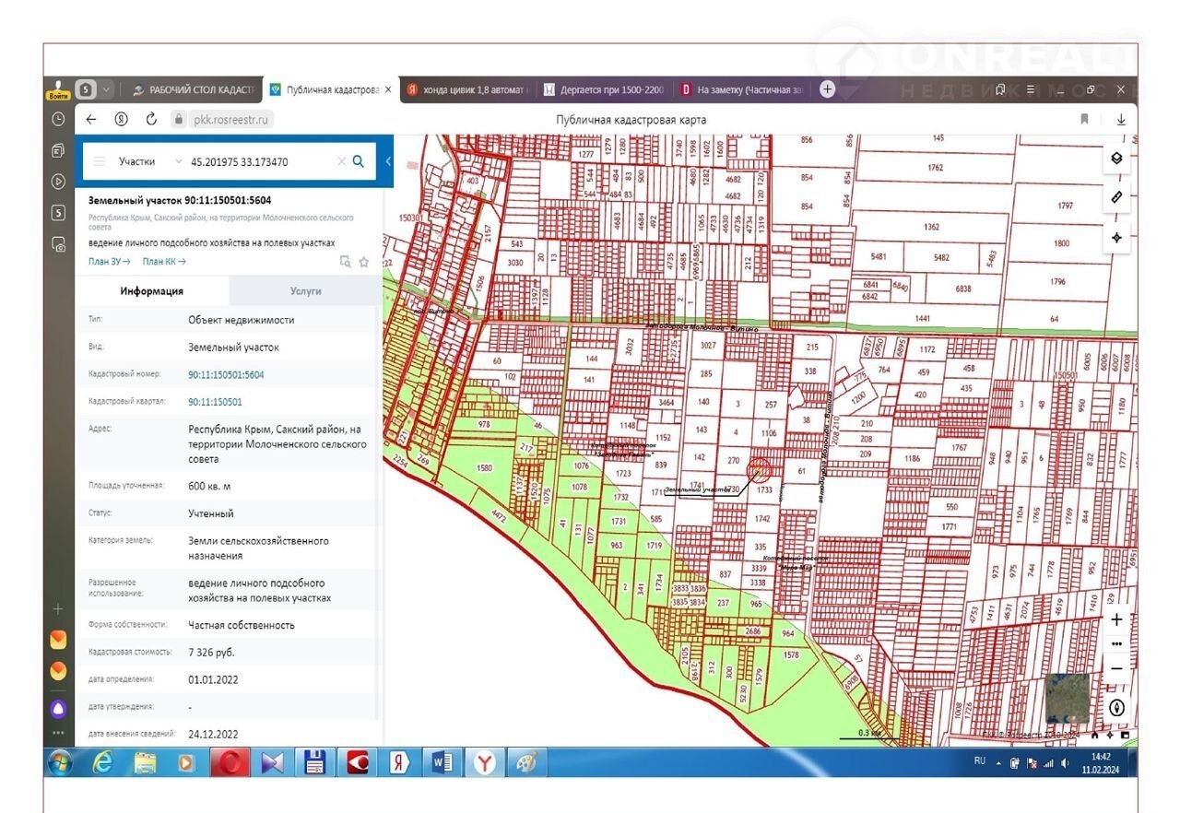Screen dimensions: 1180x813
Task: Open hamburger menu in search bar
Action: click(100, 161)
